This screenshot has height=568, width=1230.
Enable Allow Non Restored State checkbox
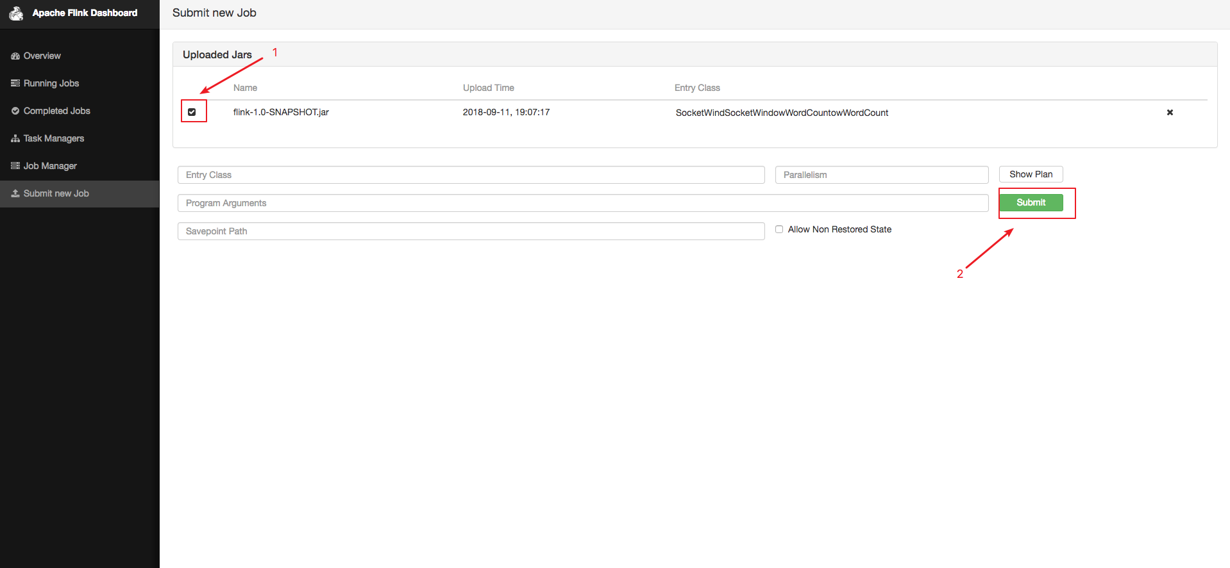pos(779,229)
